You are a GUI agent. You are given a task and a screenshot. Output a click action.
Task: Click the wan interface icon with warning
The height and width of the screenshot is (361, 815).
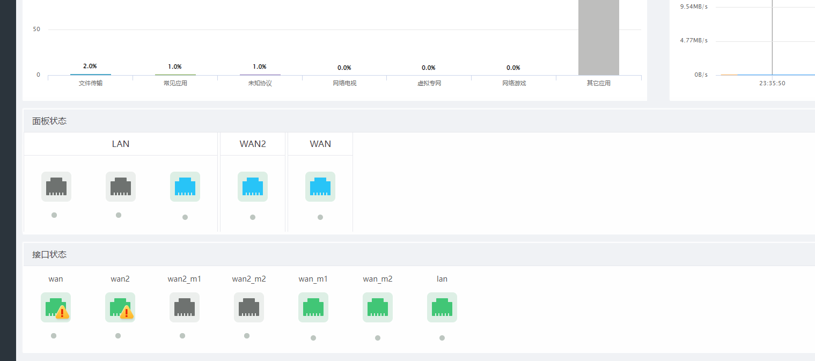tap(56, 307)
